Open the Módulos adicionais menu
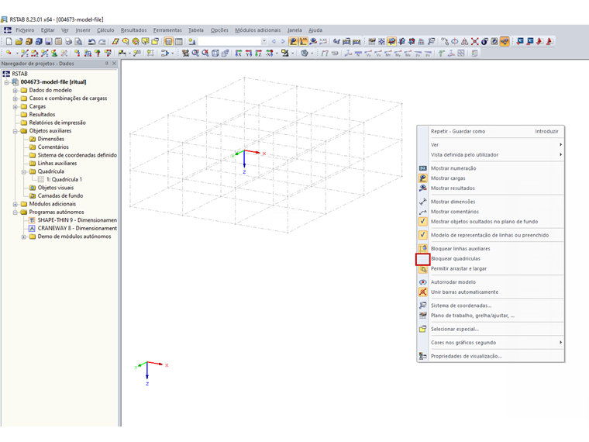The height and width of the screenshot is (442, 589). [x=257, y=30]
